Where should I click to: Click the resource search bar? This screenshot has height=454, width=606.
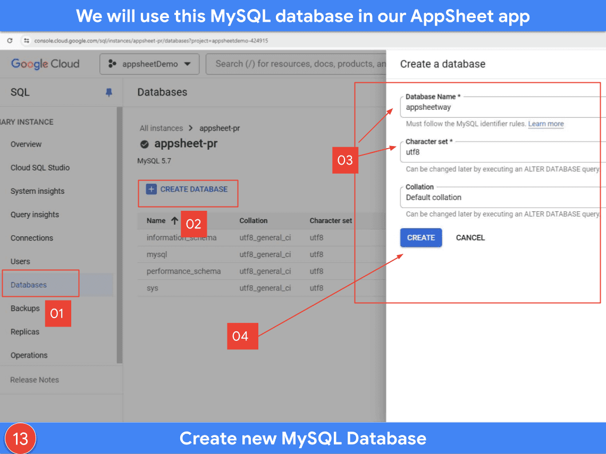point(298,64)
